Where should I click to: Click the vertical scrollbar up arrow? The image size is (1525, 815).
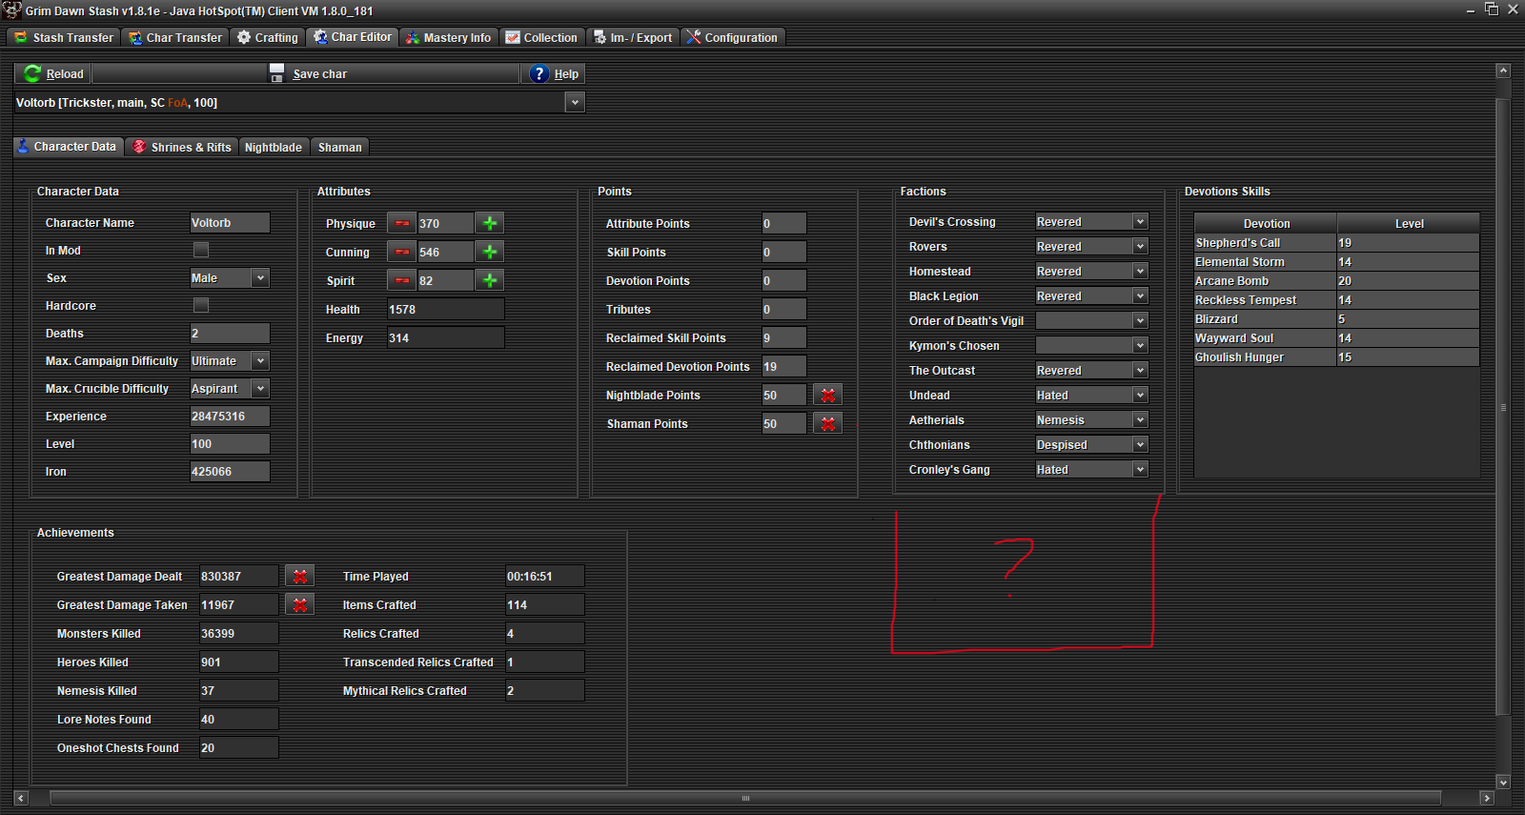1503,71
